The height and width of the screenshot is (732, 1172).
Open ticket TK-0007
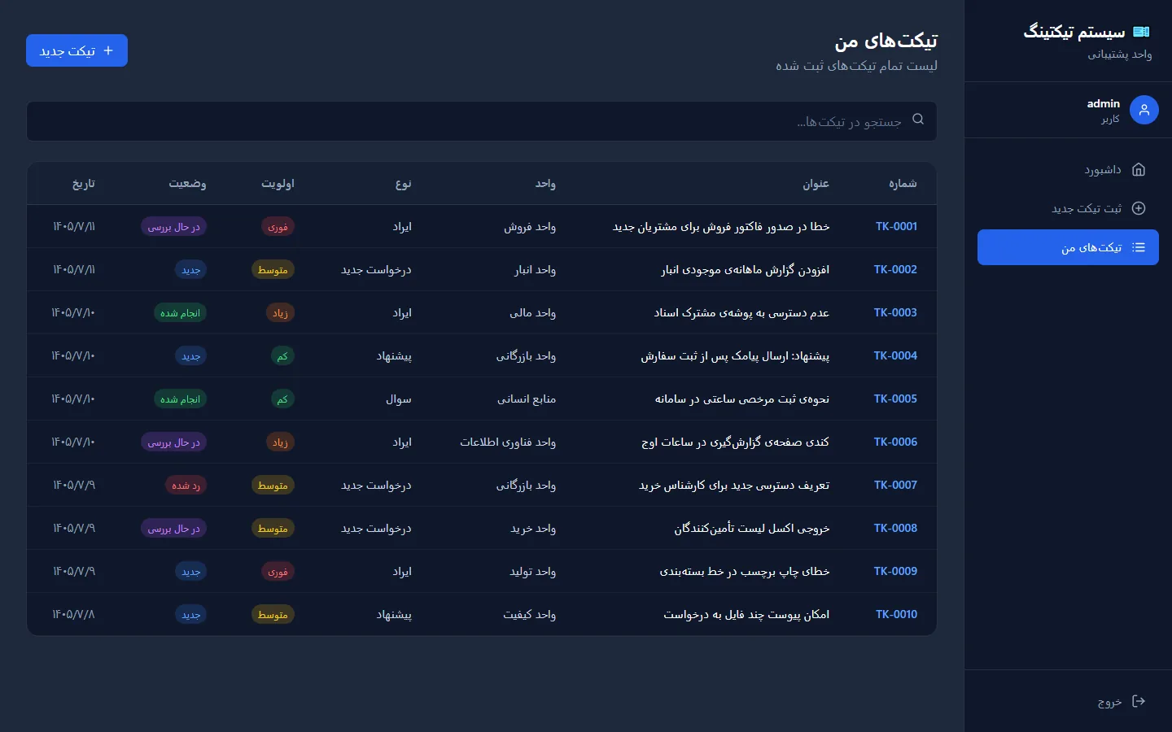895,485
